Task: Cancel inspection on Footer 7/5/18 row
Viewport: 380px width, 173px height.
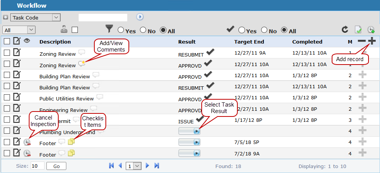Action: [x=27, y=142]
